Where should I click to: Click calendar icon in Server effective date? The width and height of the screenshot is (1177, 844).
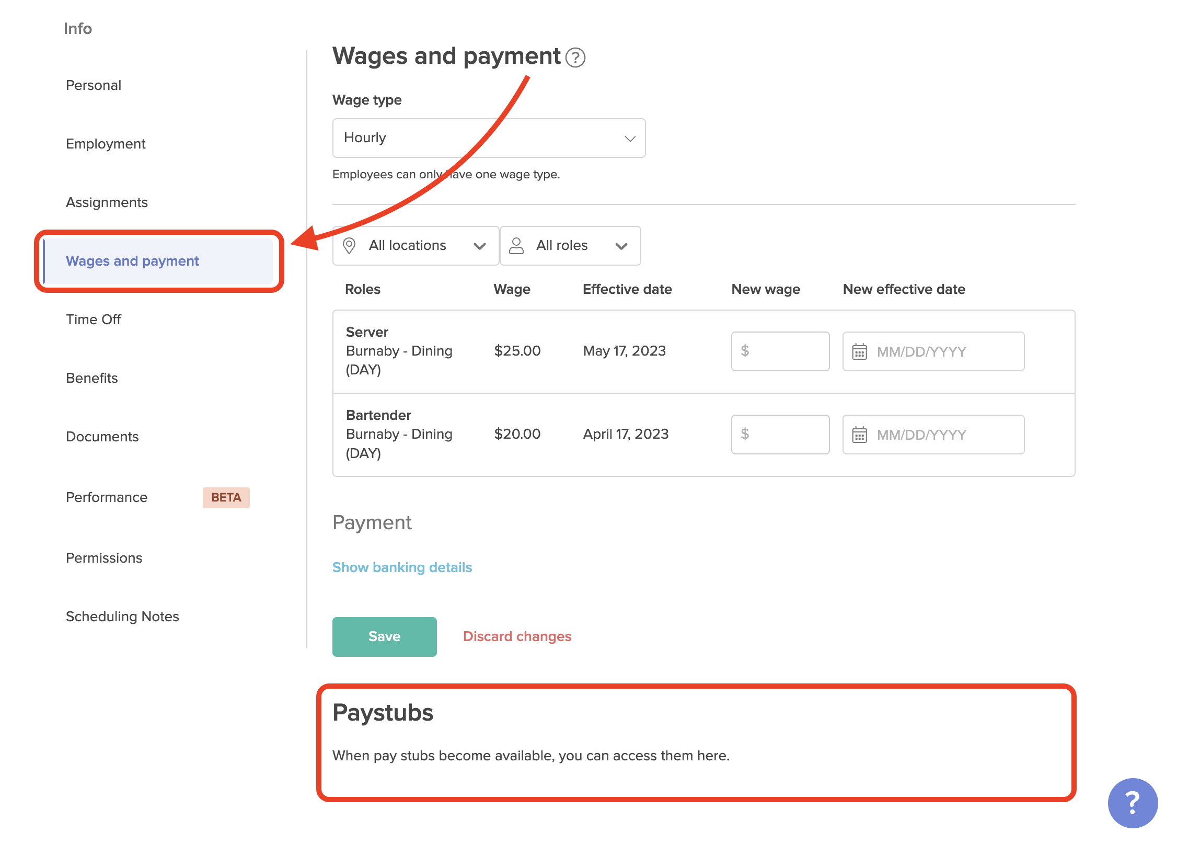859,351
